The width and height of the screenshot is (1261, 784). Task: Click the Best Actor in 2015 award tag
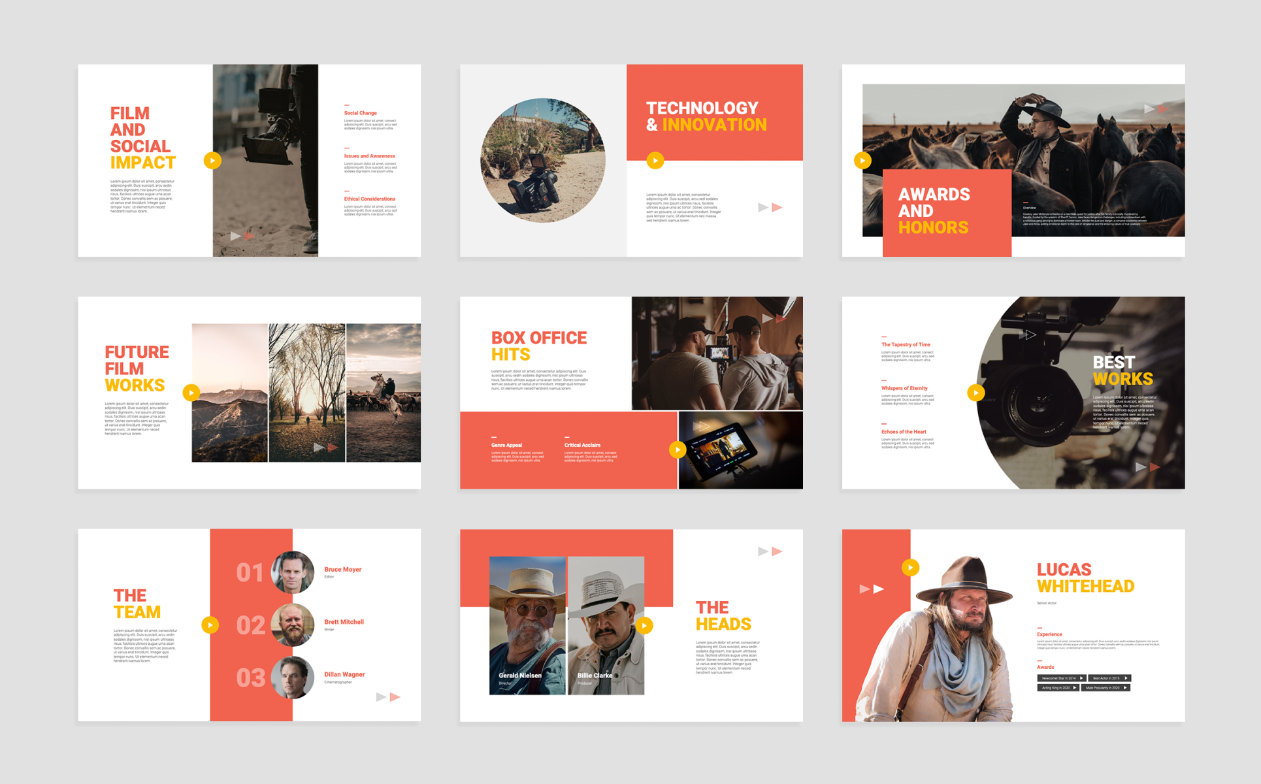click(x=1109, y=678)
